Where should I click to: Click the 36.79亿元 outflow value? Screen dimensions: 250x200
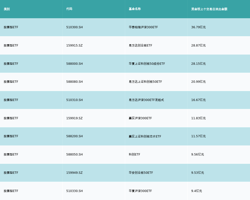198,27
